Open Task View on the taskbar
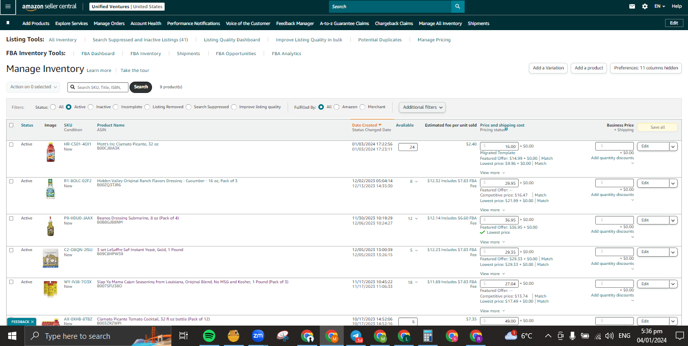Screen dimensions: 688x346 click(184, 336)
